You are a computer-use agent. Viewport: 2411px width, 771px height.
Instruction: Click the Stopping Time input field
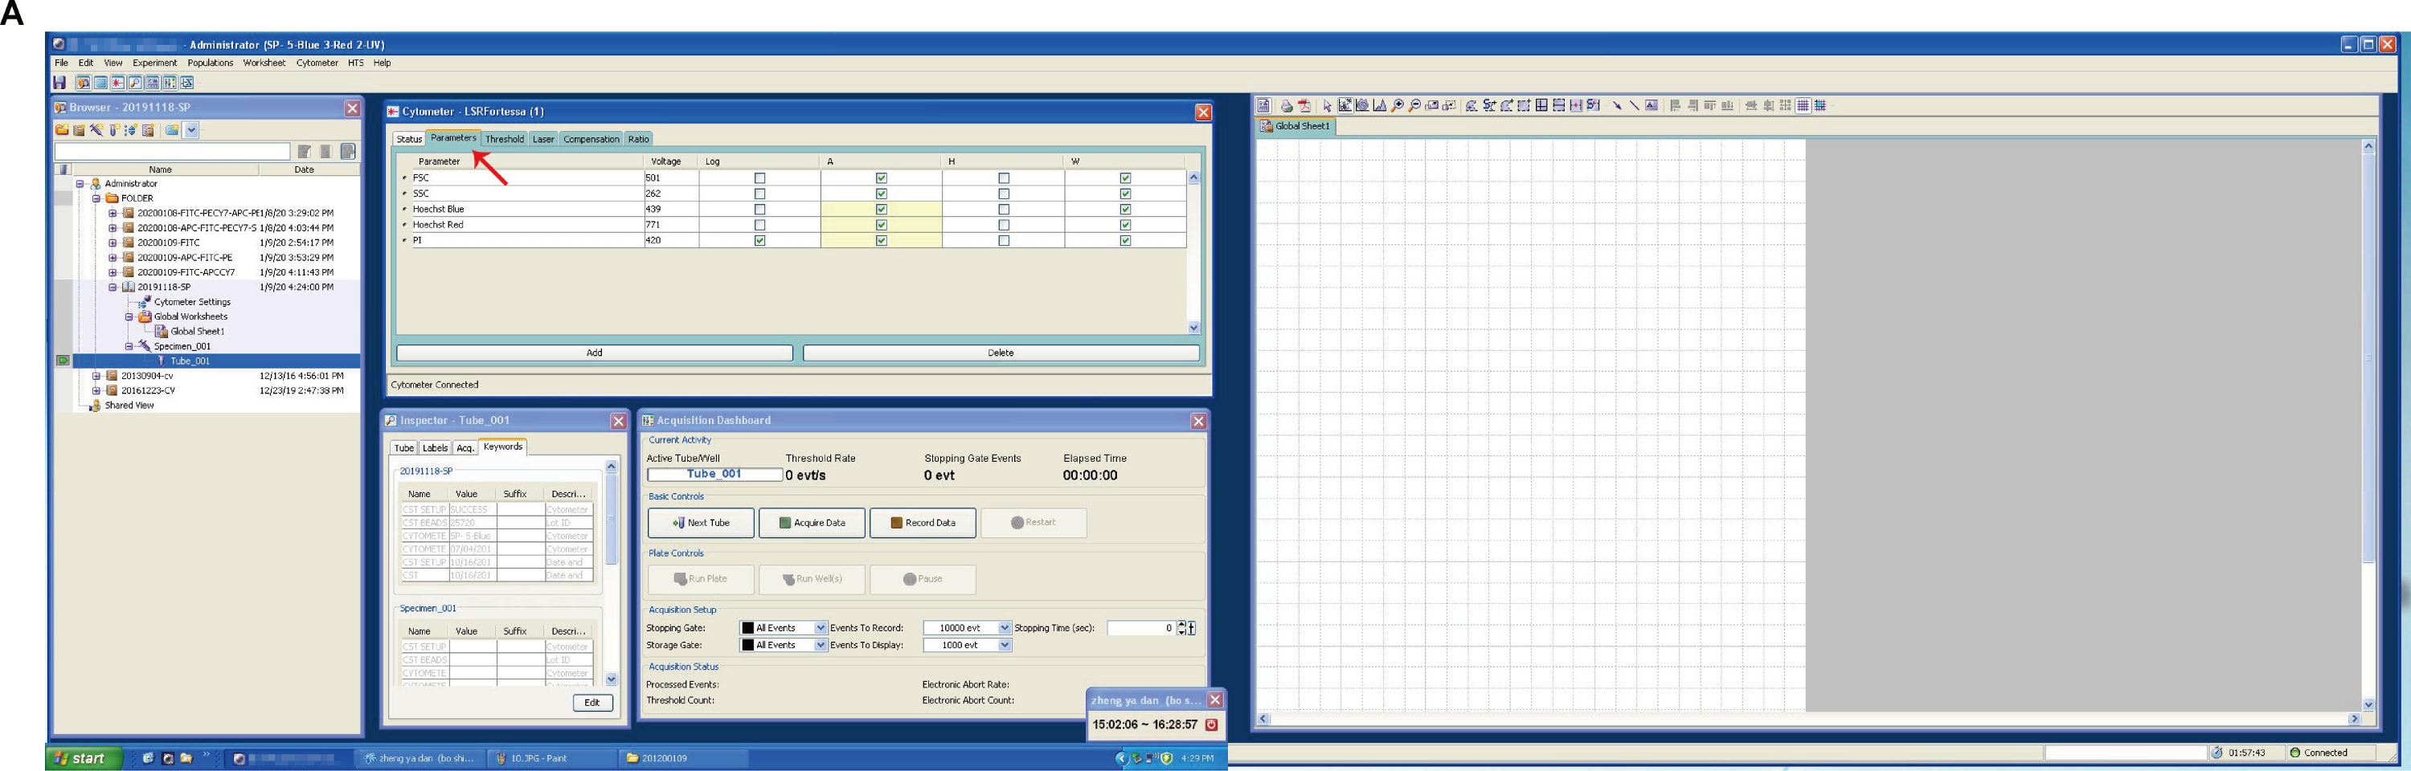1140,628
